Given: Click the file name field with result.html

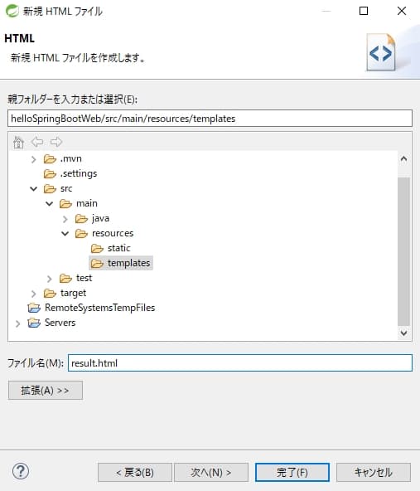Looking at the screenshot, I should pos(240,363).
